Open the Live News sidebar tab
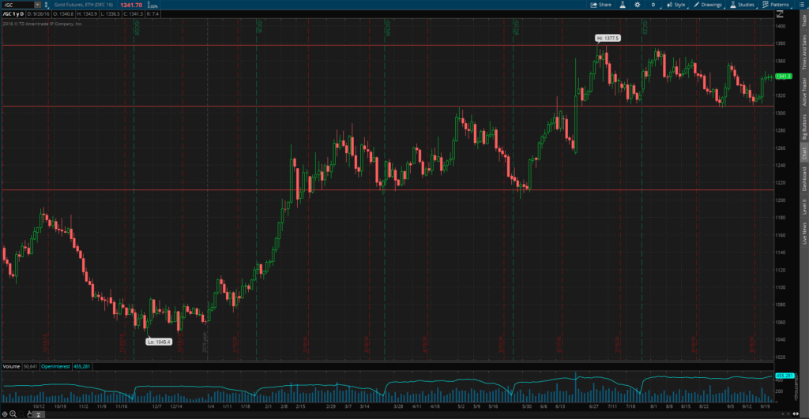Viewport: 809px width, 419px height. [x=804, y=231]
